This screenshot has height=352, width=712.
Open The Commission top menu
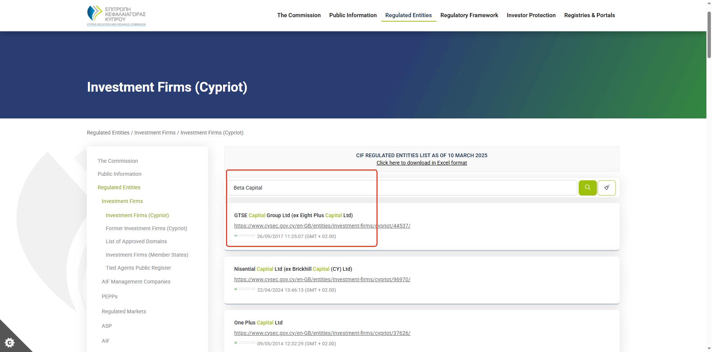coord(299,15)
